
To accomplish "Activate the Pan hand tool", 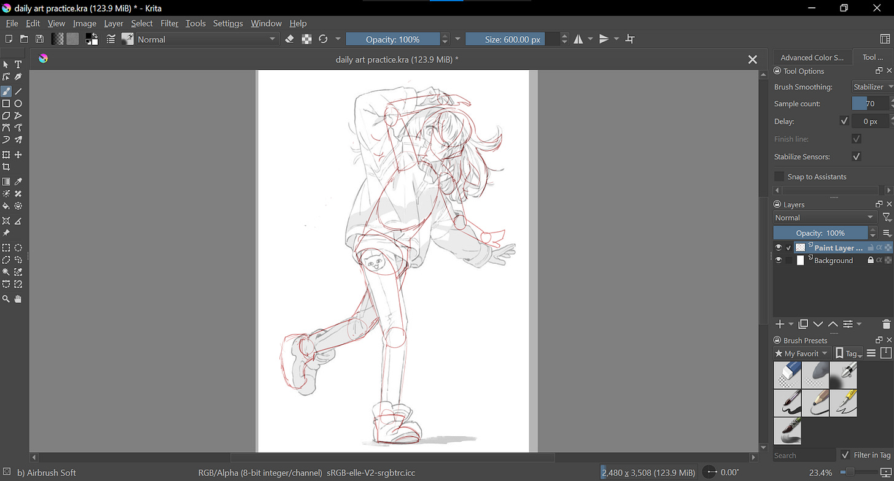I will click(18, 299).
